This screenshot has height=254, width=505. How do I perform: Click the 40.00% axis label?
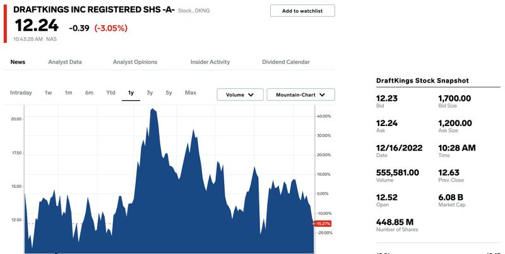[x=324, y=116]
